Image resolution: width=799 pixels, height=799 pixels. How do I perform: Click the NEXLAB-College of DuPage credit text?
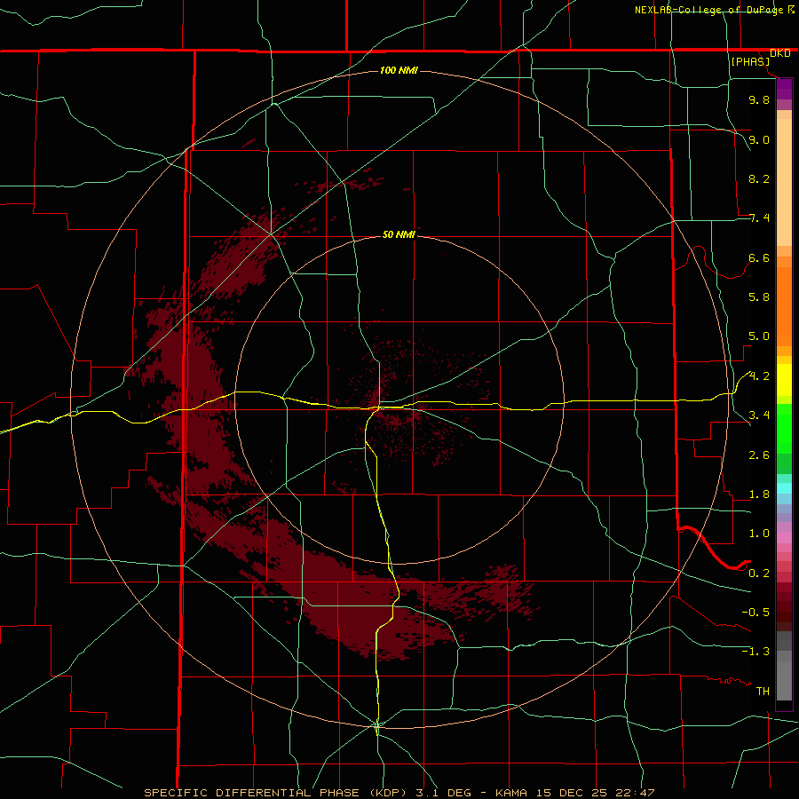pyautogui.click(x=708, y=10)
